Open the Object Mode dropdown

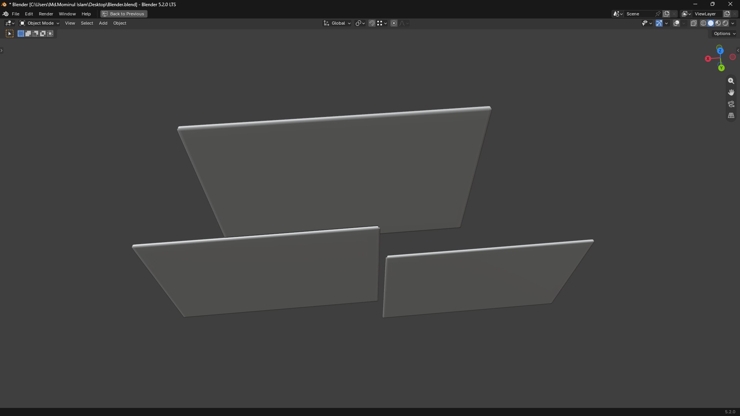pos(40,23)
